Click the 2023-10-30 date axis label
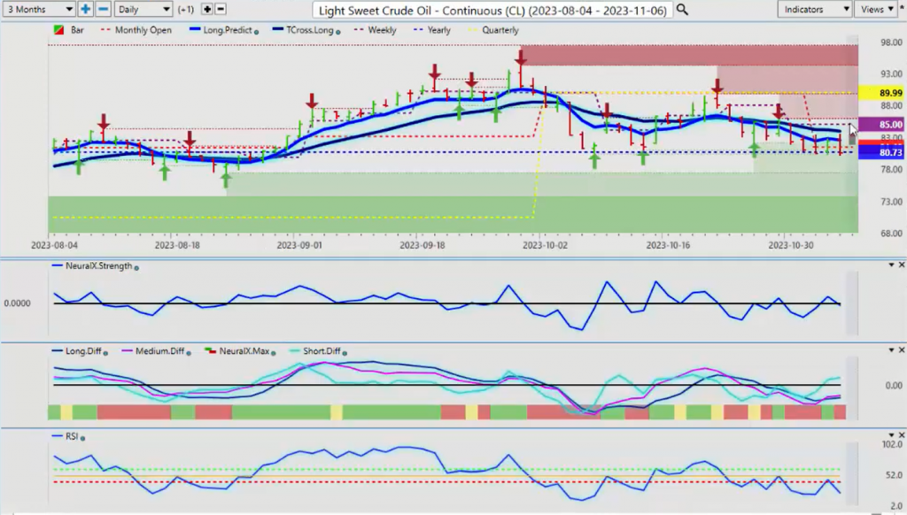907x515 pixels. 791,245
